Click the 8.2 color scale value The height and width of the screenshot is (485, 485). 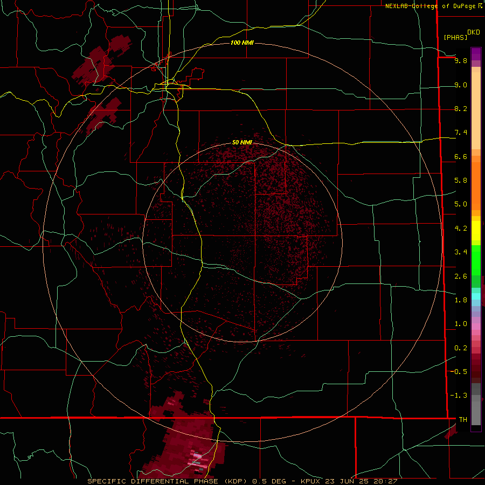point(461,108)
